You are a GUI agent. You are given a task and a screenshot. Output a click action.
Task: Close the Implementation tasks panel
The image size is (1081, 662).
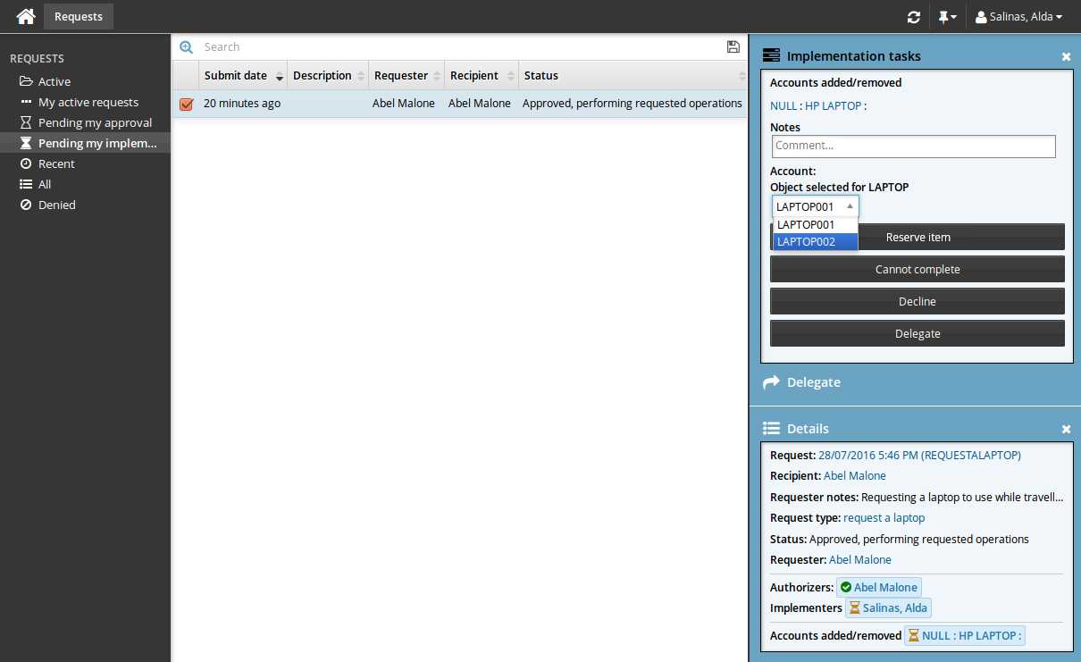tap(1066, 56)
